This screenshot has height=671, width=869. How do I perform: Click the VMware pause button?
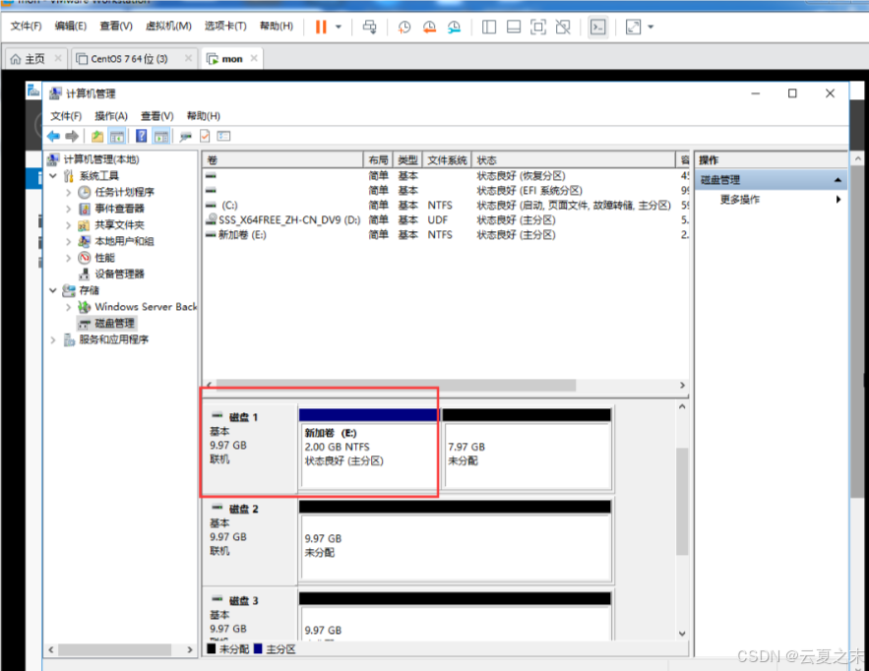(321, 27)
